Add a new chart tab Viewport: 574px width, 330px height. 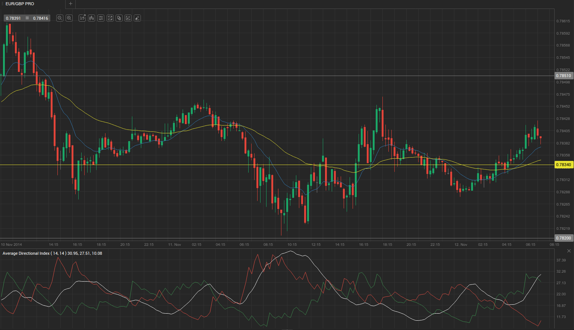pyautogui.click(x=70, y=4)
